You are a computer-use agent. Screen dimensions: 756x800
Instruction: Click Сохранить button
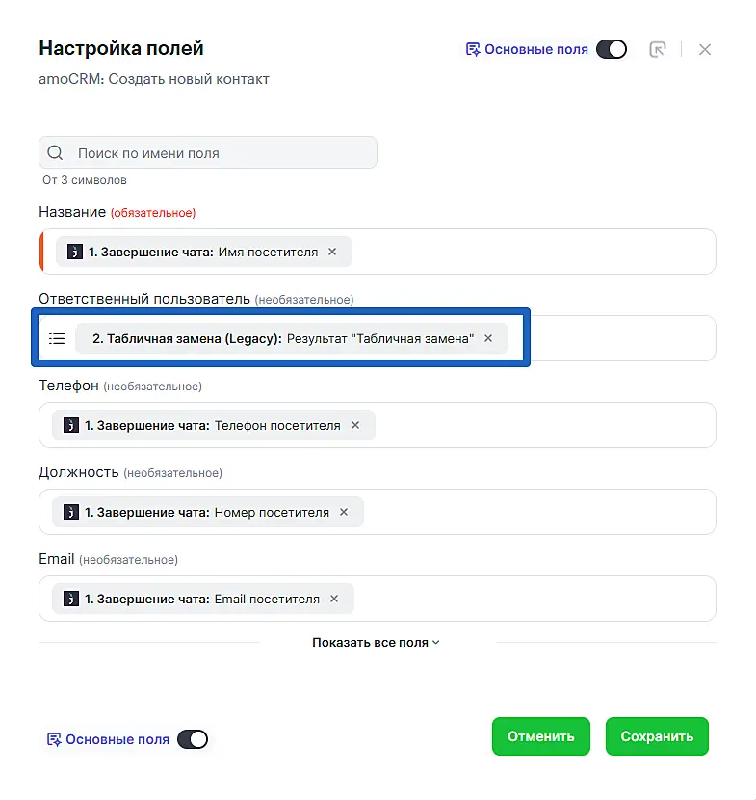(657, 736)
